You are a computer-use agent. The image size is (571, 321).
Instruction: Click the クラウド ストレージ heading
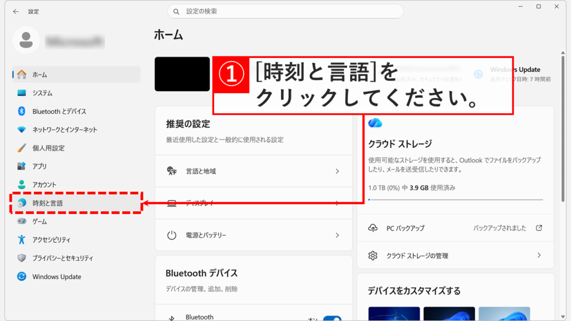(400, 144)
